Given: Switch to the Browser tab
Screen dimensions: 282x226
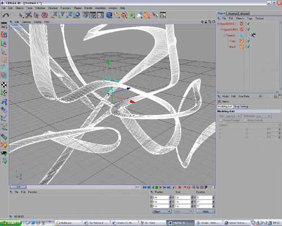Looking at the screenshot, I should tap(244, 14).
